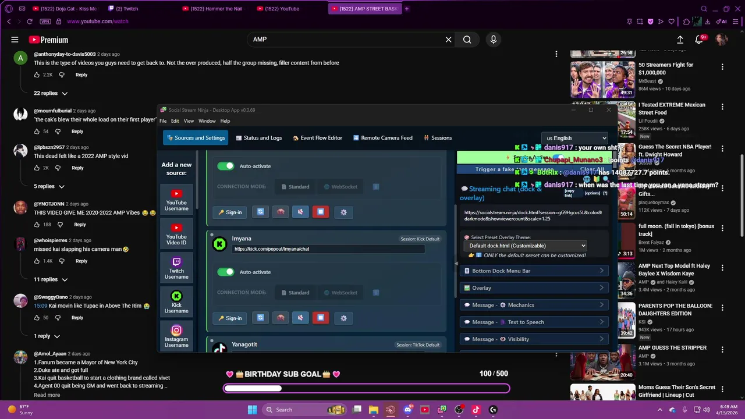Expand the Message Text to Speech section
745x419 pixels.
tap(534, 322)
